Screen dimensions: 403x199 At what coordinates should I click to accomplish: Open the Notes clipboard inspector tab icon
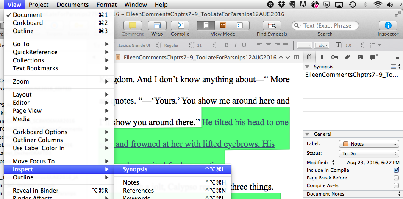(x=309, y=57)
